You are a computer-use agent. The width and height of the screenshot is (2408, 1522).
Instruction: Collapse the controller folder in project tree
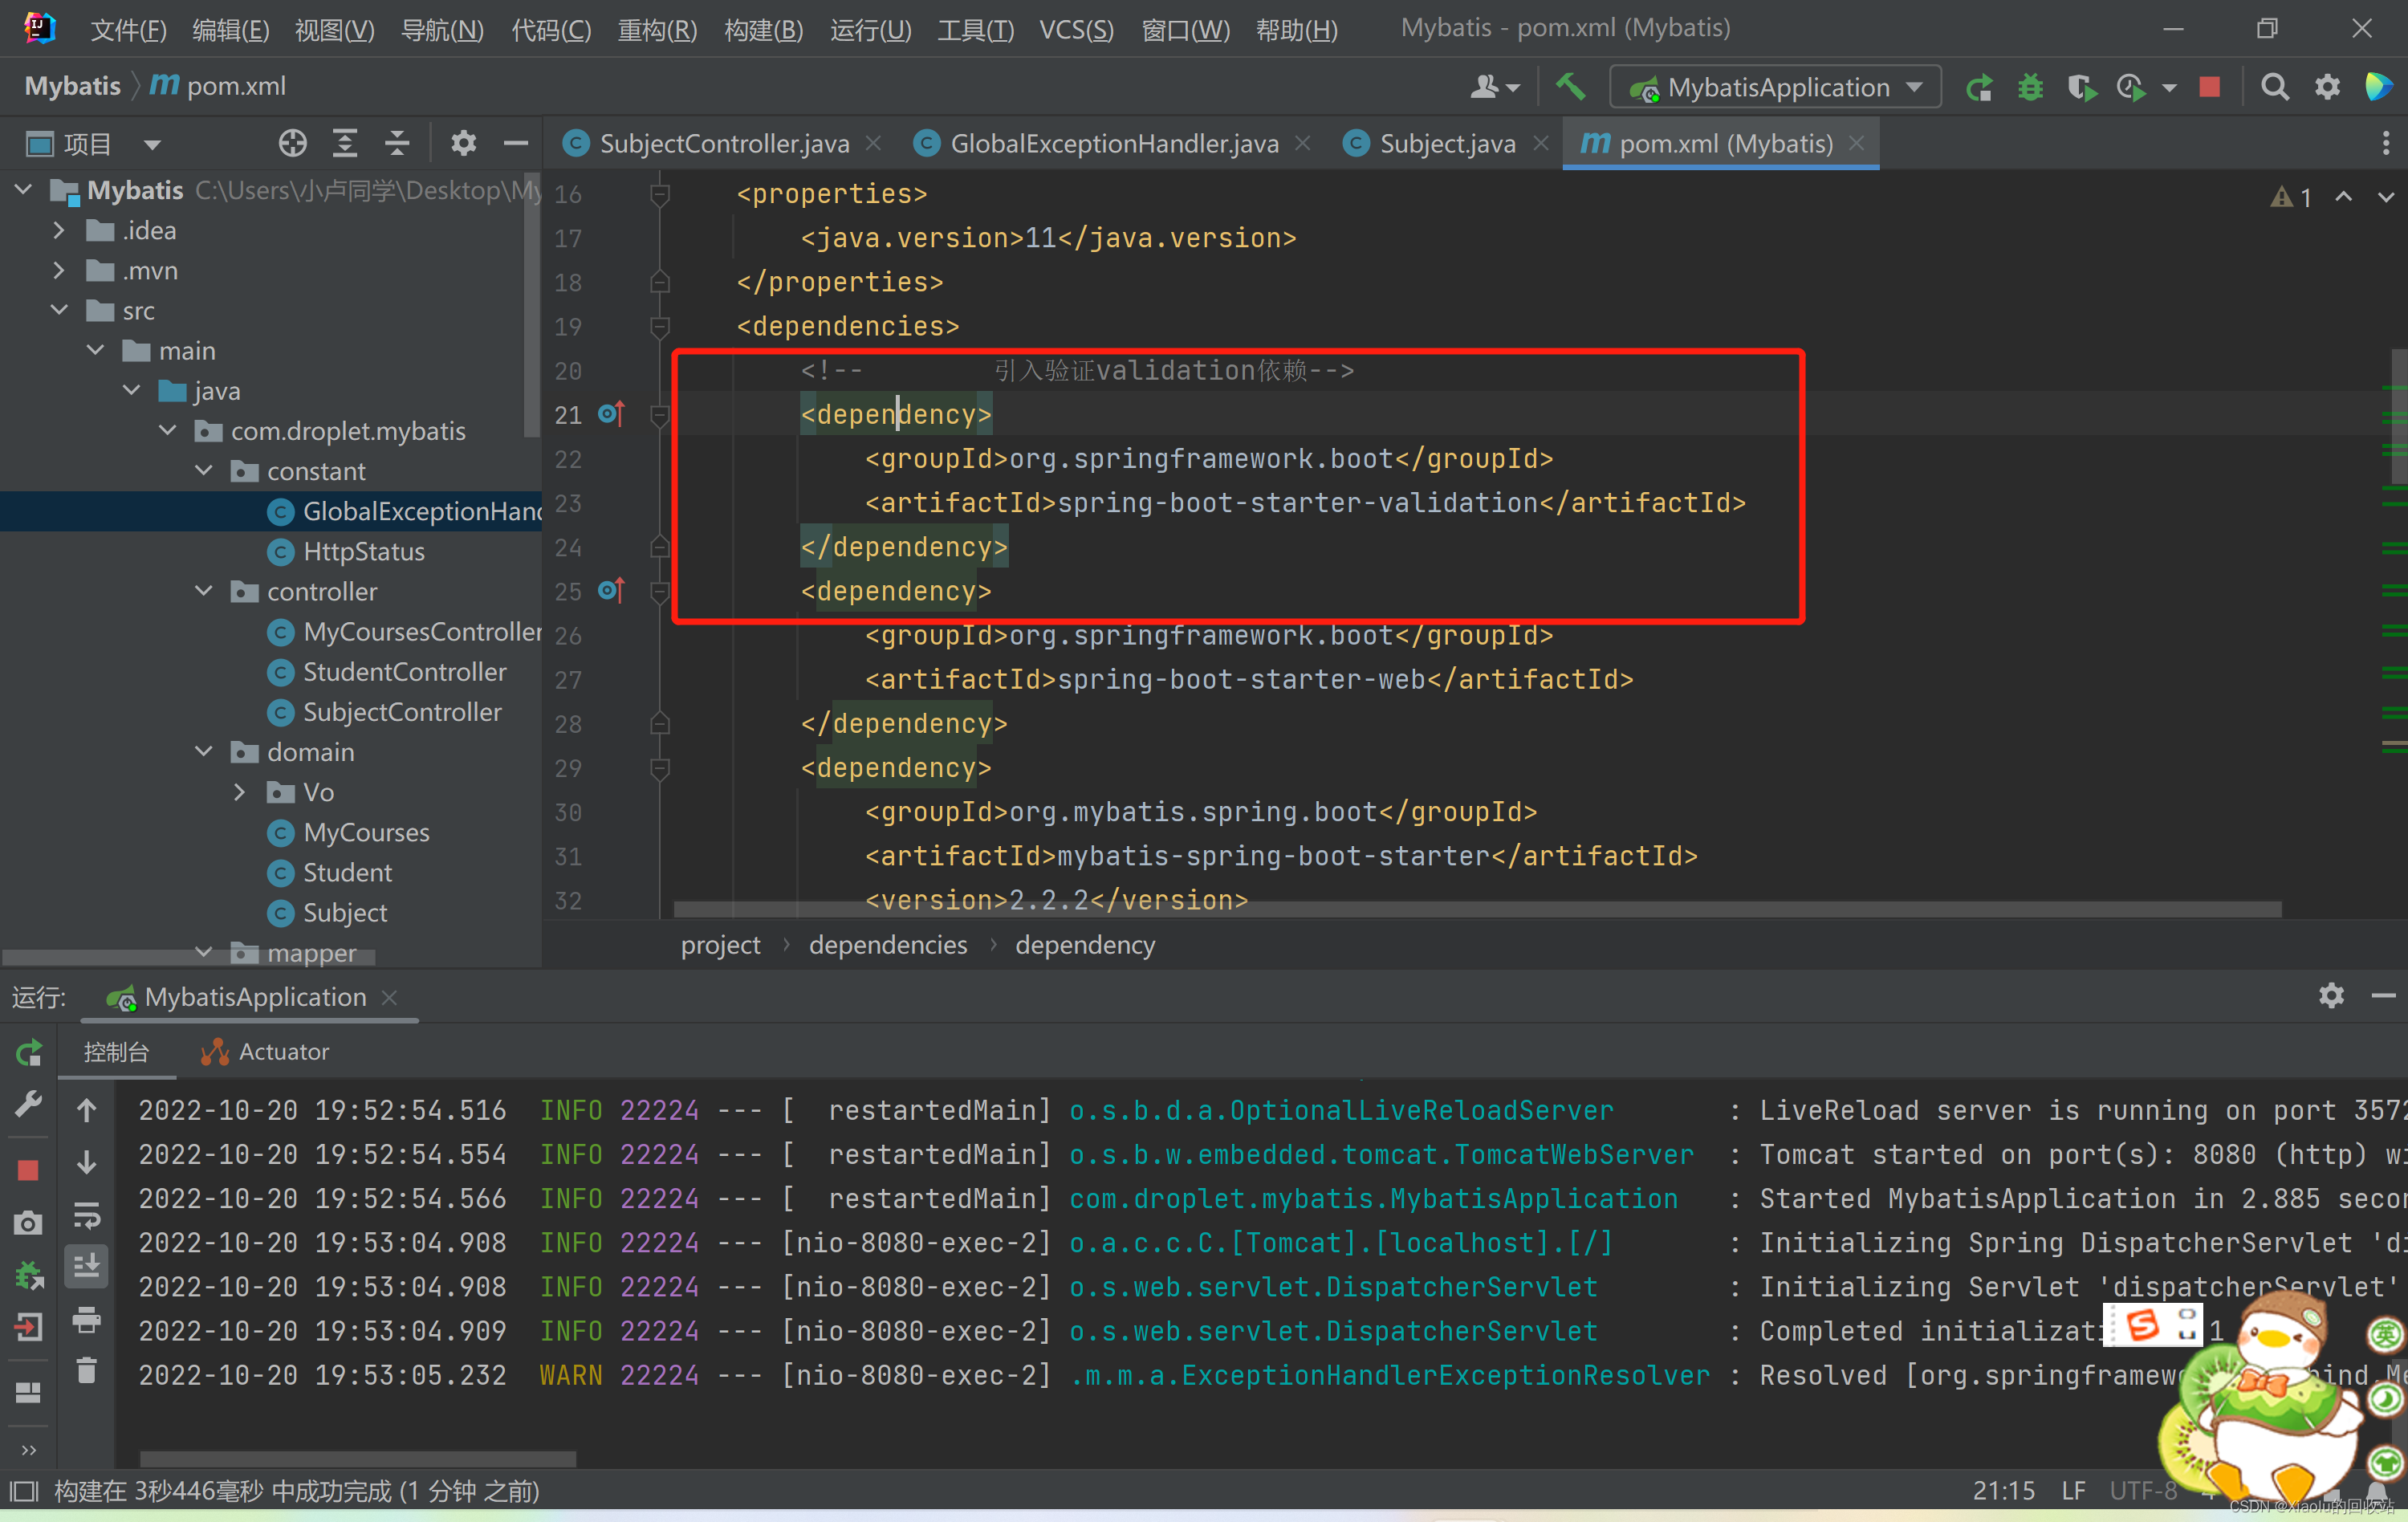pos(204,591)
